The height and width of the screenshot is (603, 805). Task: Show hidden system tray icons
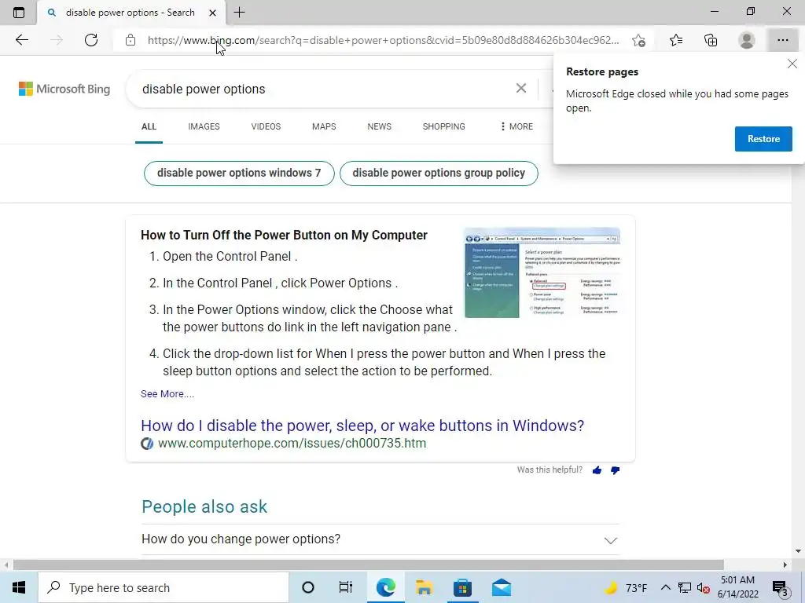(665, 587)
